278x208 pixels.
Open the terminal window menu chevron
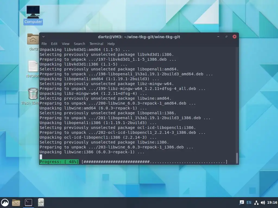pos(43,37)
